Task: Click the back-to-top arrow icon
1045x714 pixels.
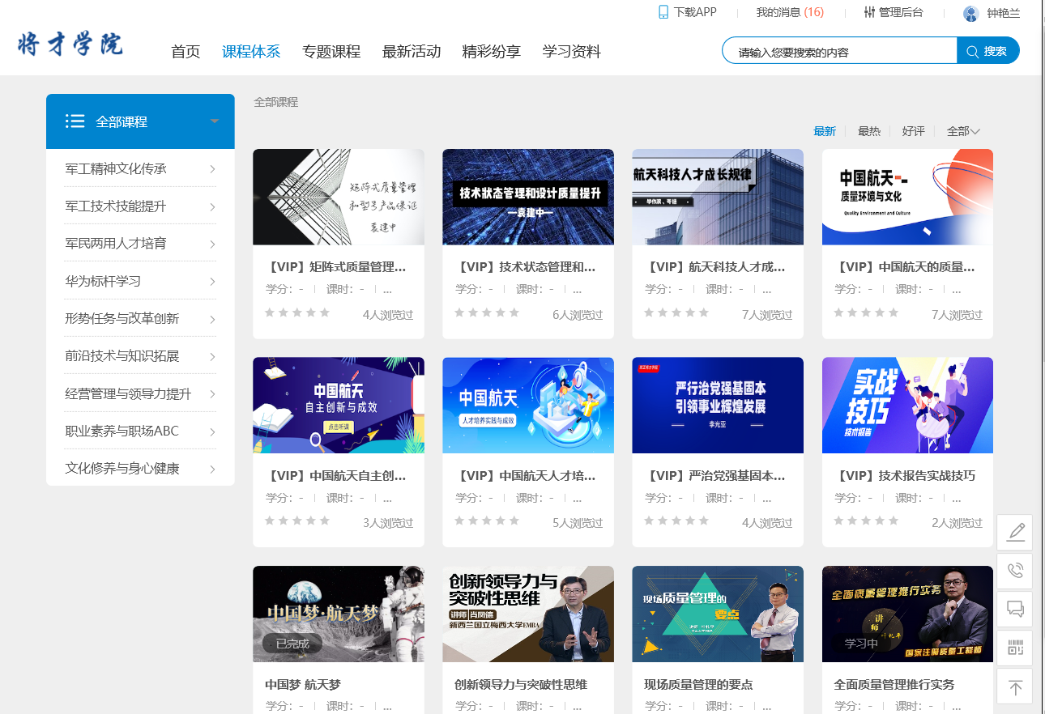Action: tap(1015, 686)
